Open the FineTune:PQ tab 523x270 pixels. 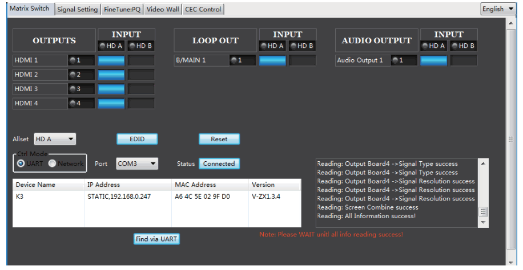(122, 9)
